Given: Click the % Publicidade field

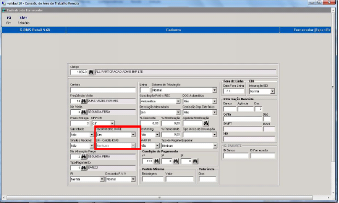Looking at the screenshot, I should point(171,135).
